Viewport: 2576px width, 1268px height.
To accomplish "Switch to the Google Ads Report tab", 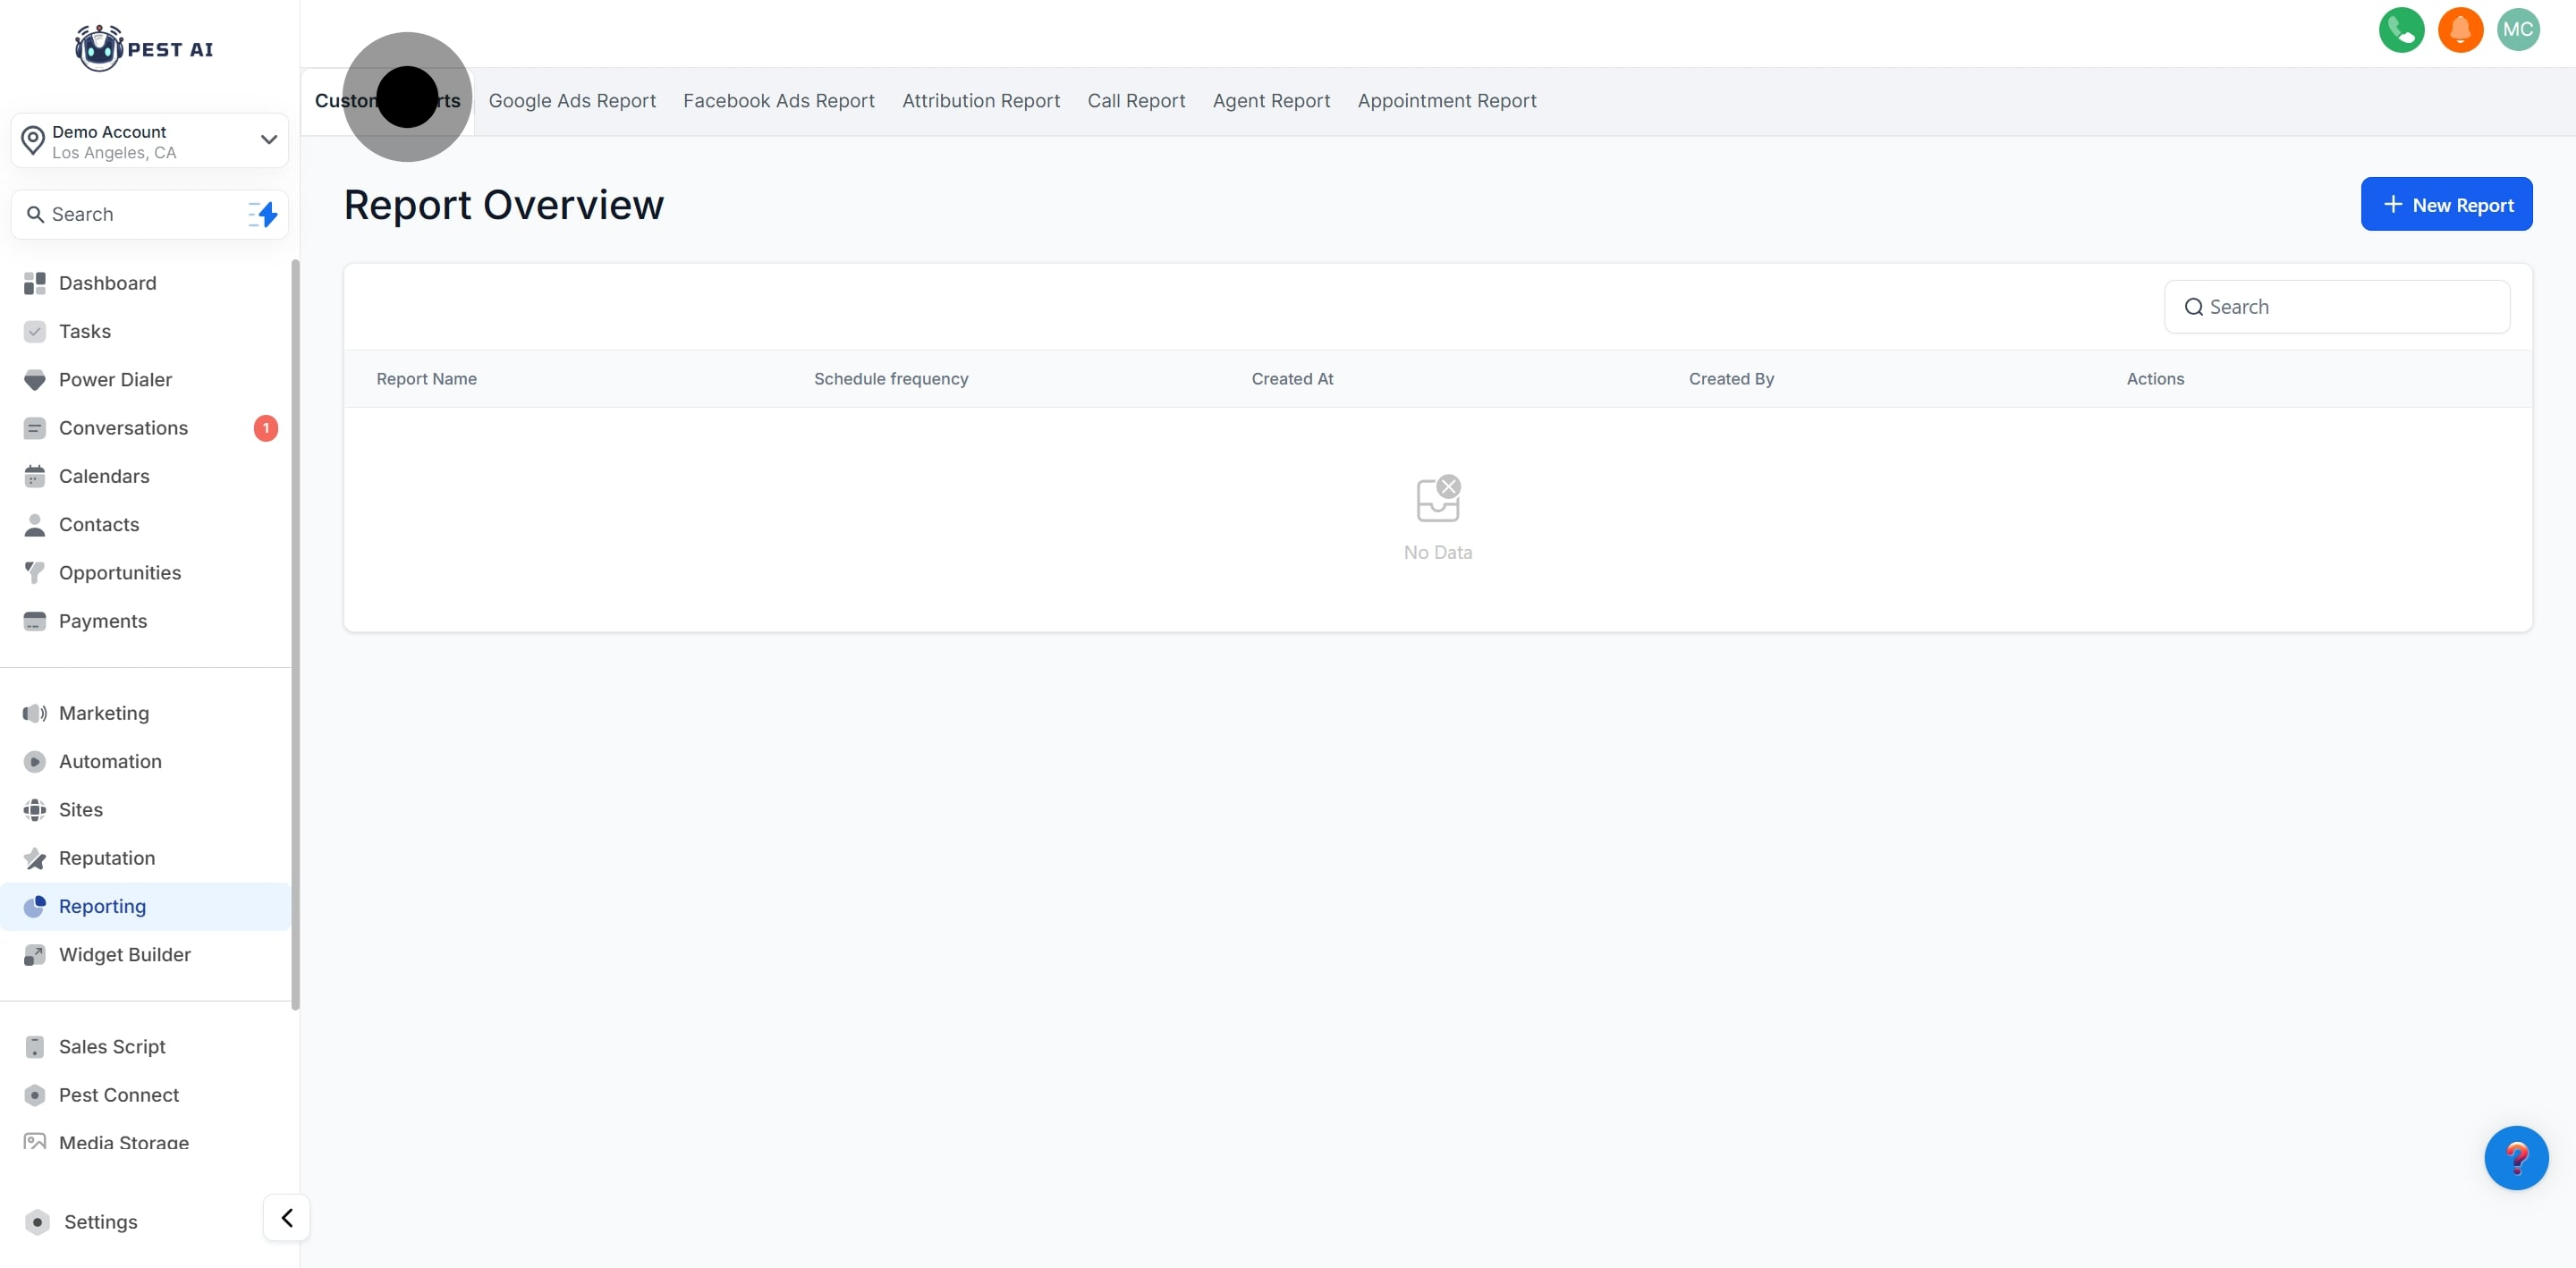I will tap(572, 100).
